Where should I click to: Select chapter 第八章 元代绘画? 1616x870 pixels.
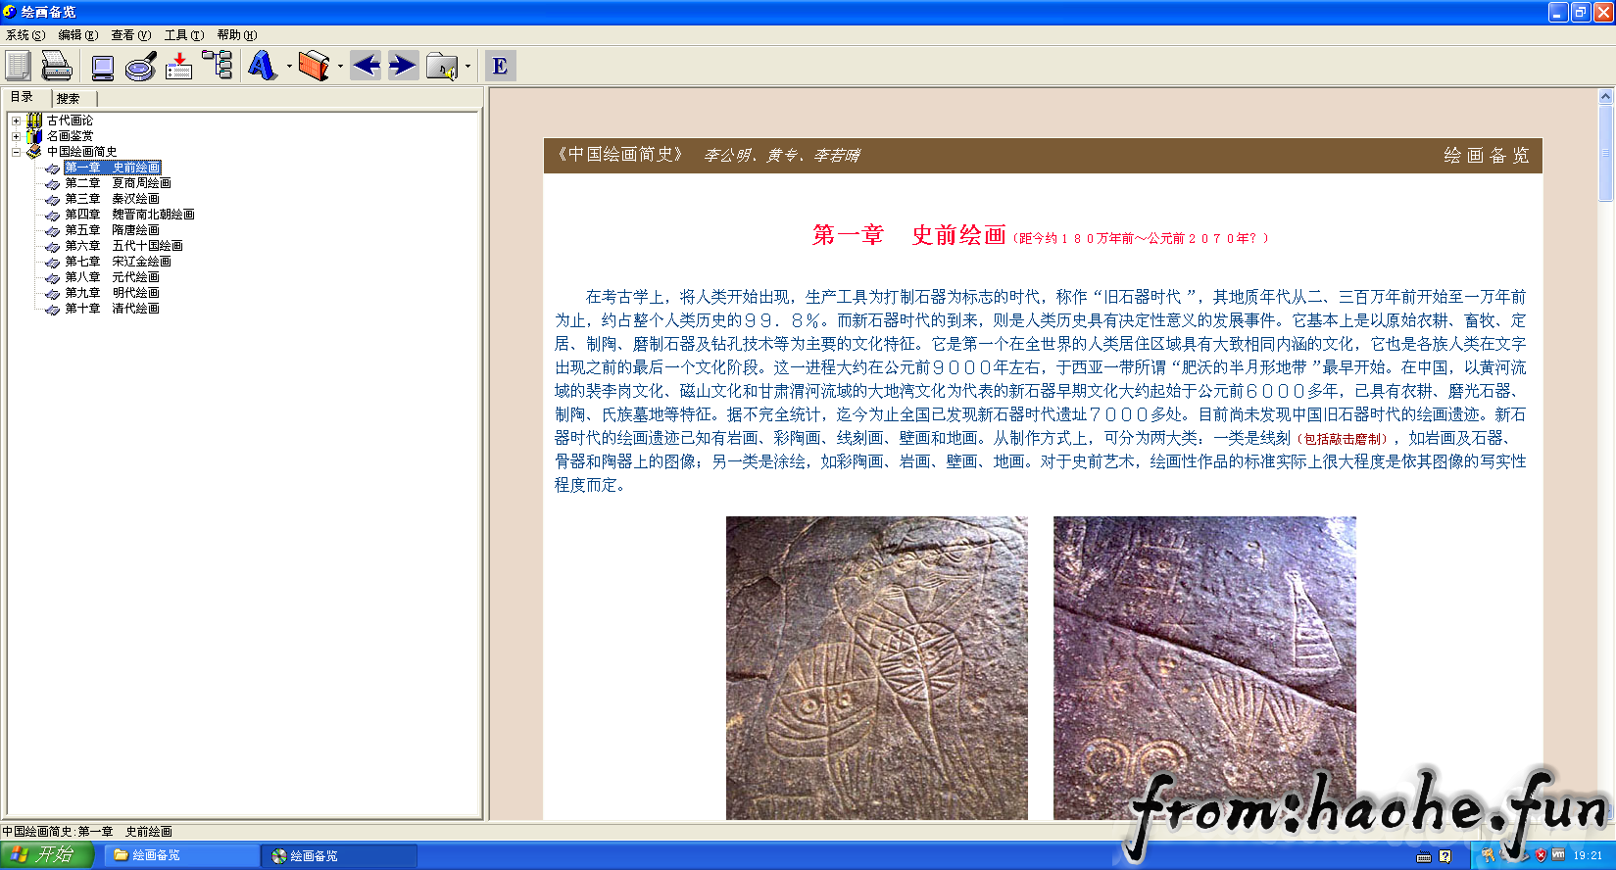click(x=112, y=277)
